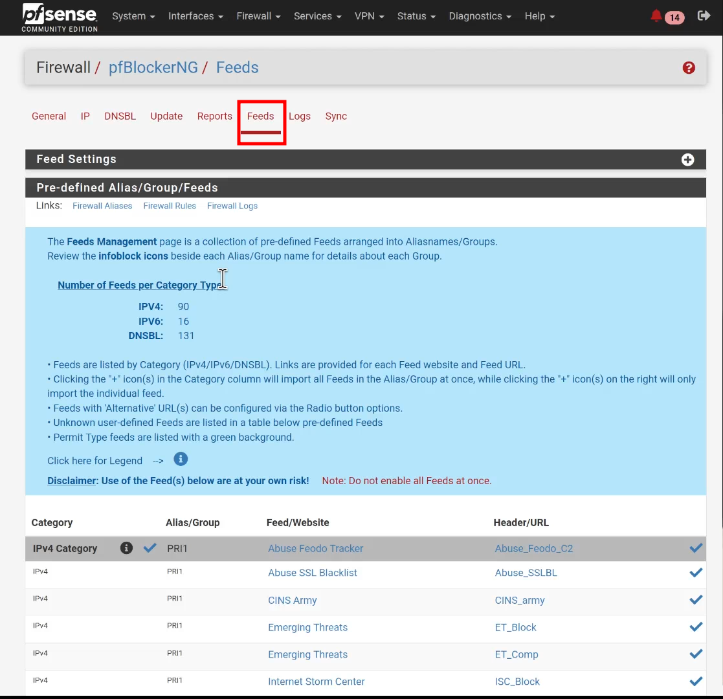Screen dimensions: 723x699
Task: Expand Feed Settings with the plus icon
Action: [687, 159]
